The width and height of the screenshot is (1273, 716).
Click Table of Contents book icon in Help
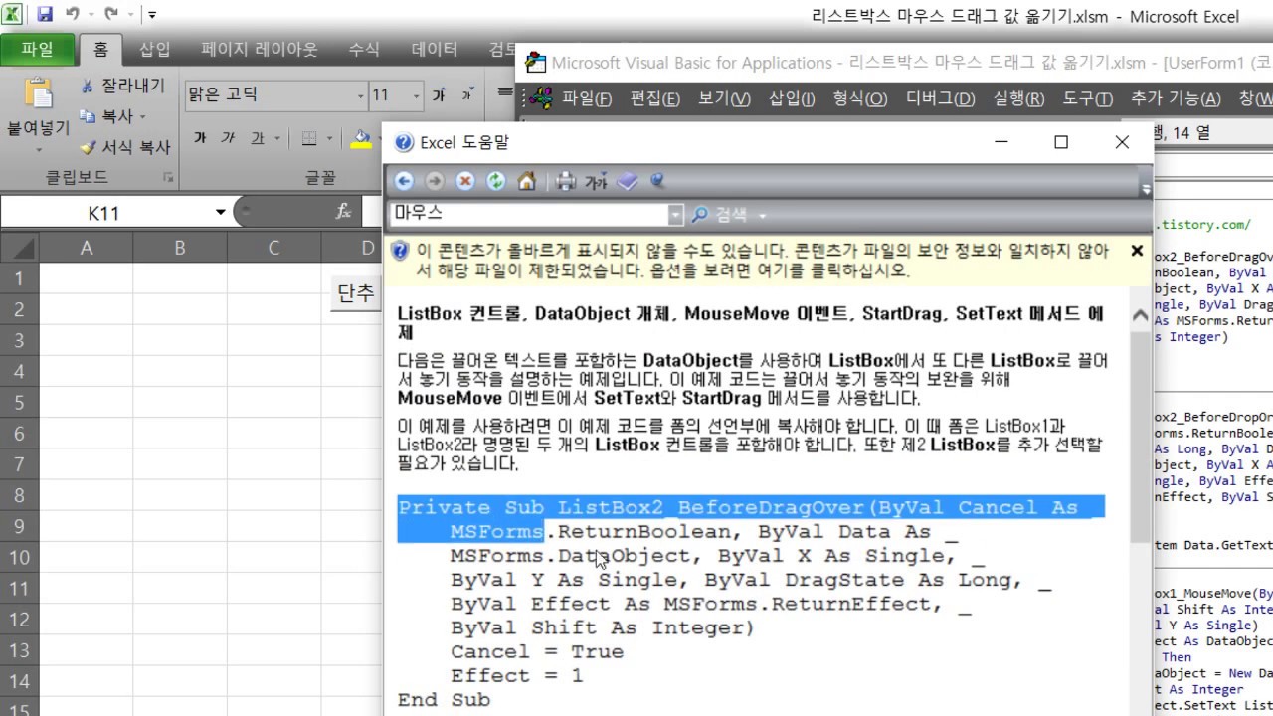[627, 181]
